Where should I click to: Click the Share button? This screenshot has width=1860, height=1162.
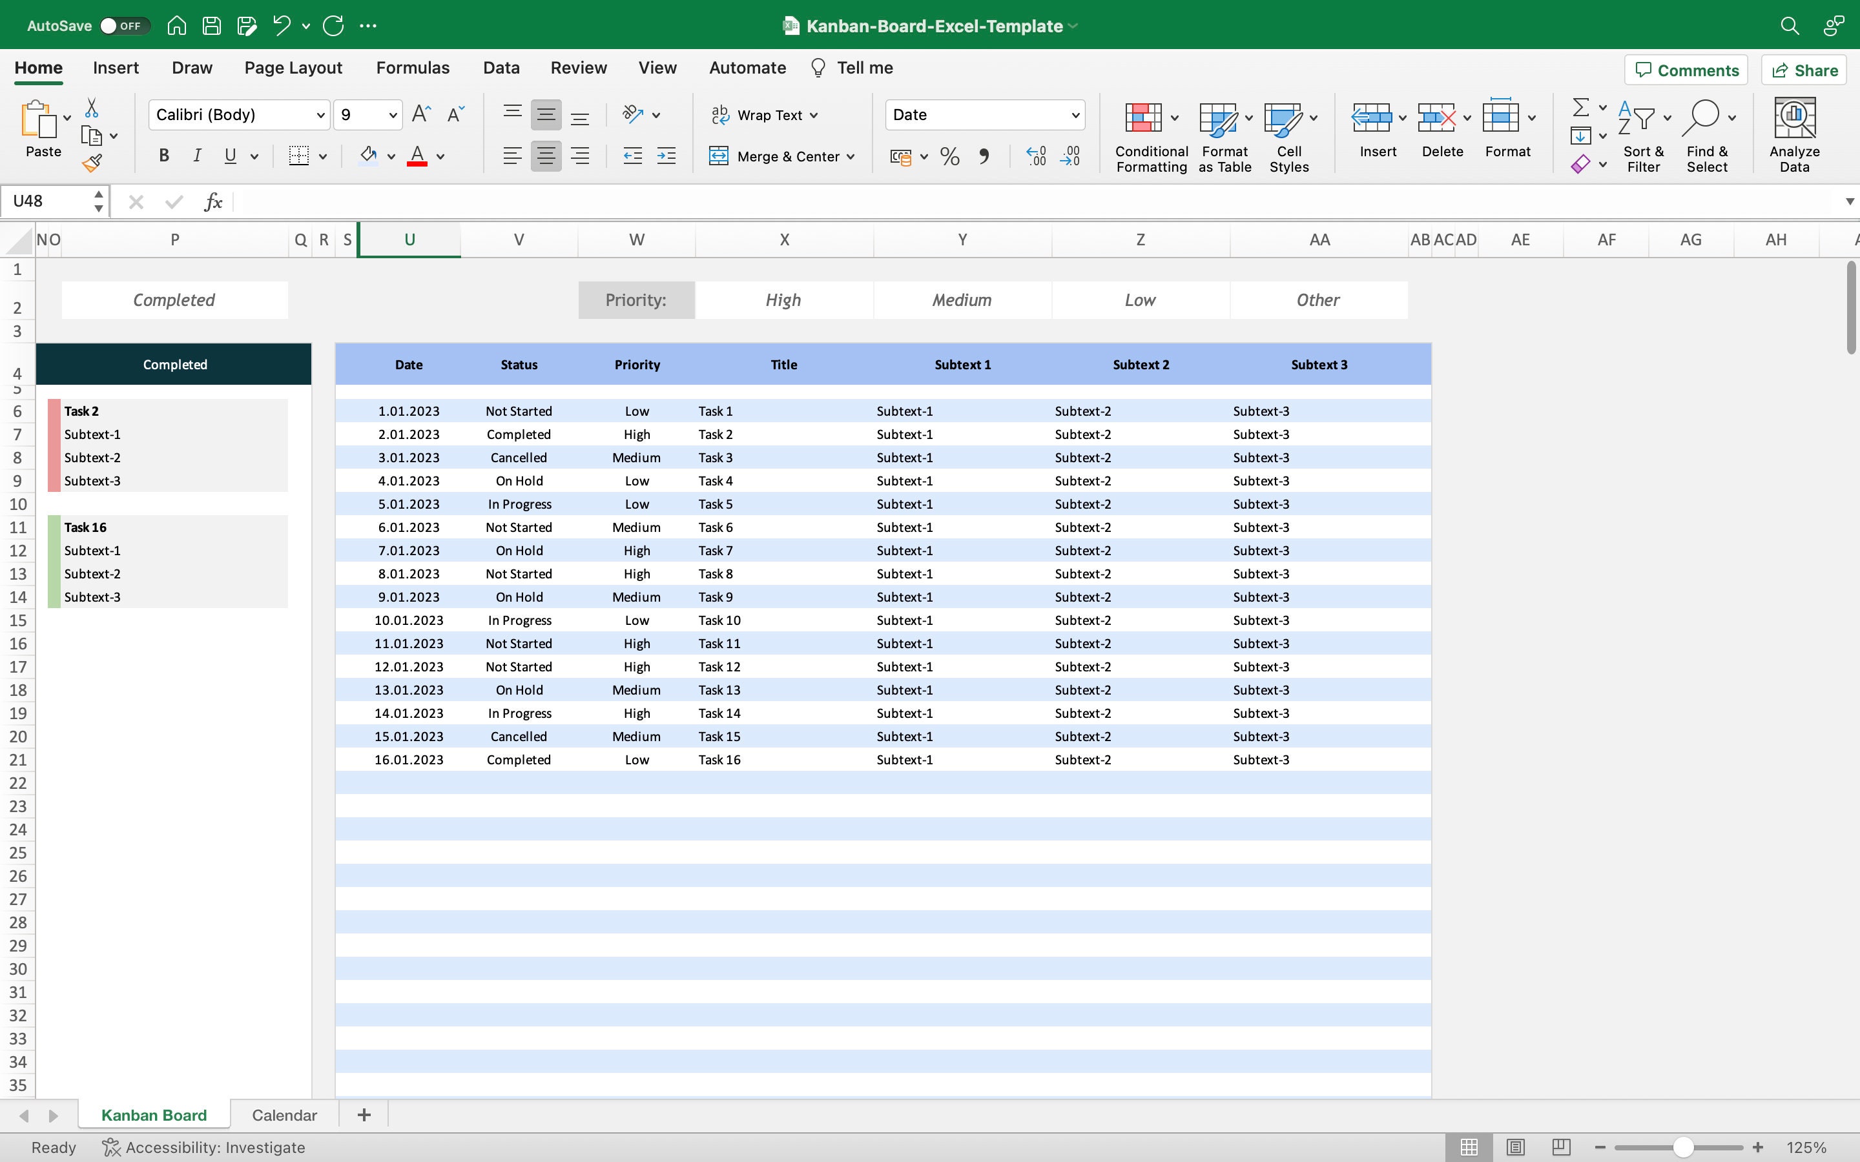click(1803, 69)
